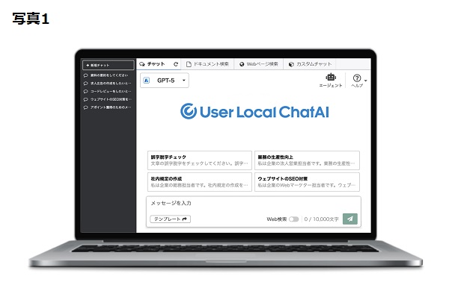Open the GPT-5 model dropdown
This screenshot has height=285, width=449.
click(x=165, y=81)
